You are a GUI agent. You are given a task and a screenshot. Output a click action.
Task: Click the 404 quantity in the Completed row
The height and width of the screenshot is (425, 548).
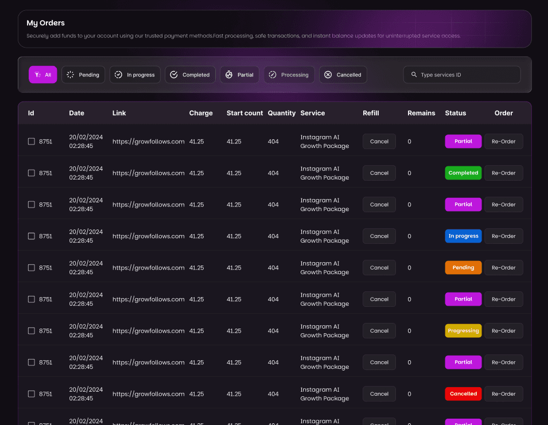273,173
